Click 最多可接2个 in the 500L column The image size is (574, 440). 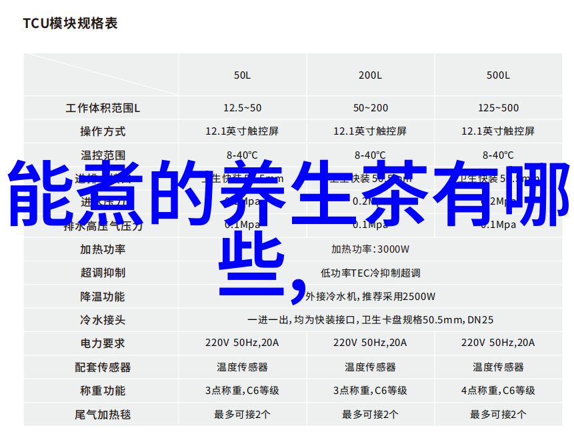click(498, 415)
